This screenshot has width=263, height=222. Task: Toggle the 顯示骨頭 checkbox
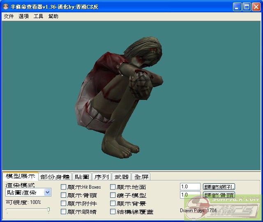pyautogui.click(x=63, y=195)
